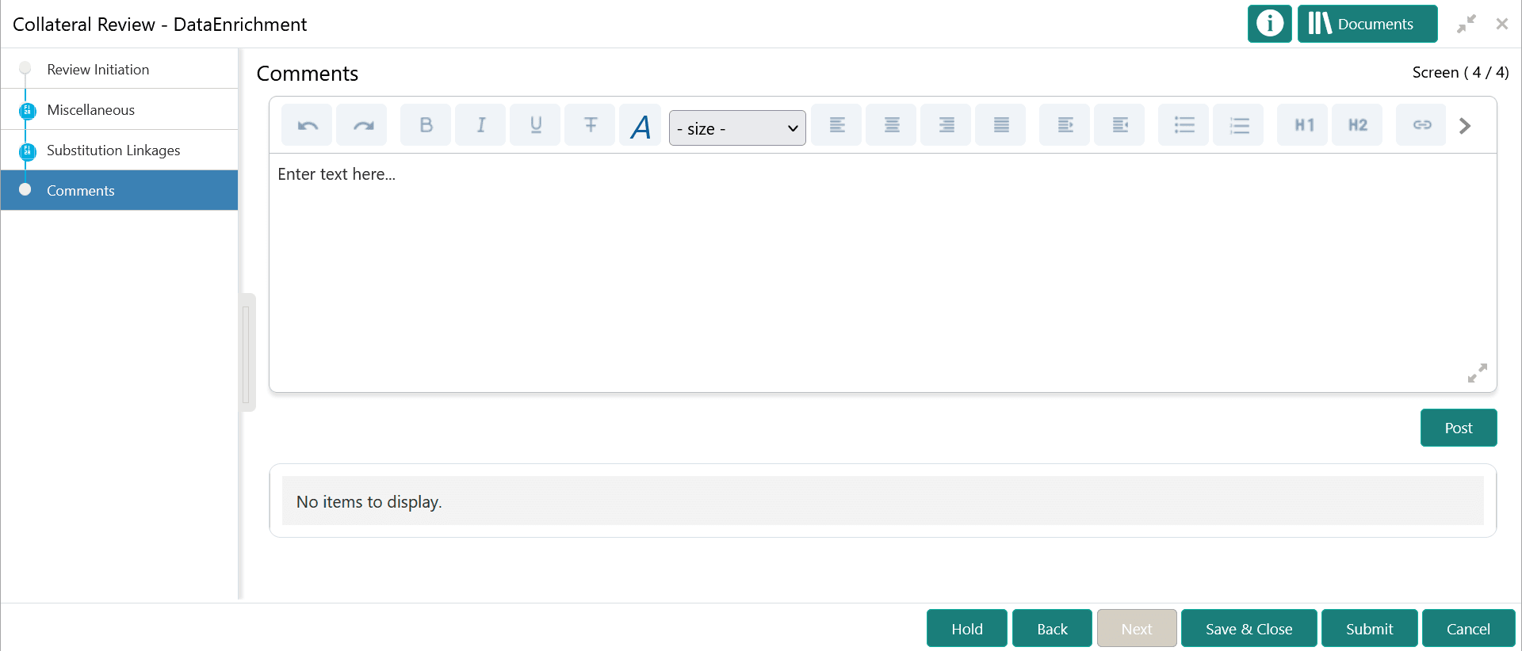Open the information icon panel

(x=1269, y=24)
